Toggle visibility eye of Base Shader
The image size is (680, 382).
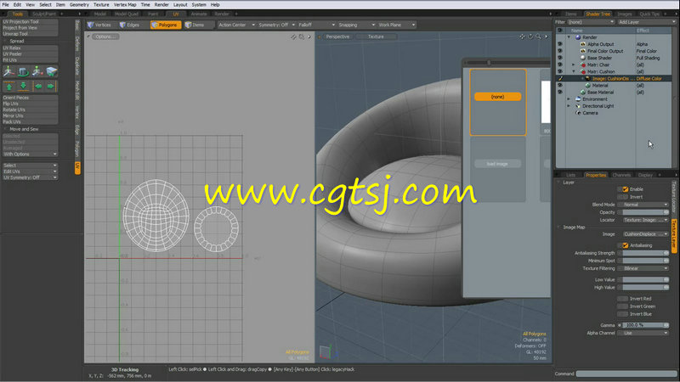pos(560,58)
